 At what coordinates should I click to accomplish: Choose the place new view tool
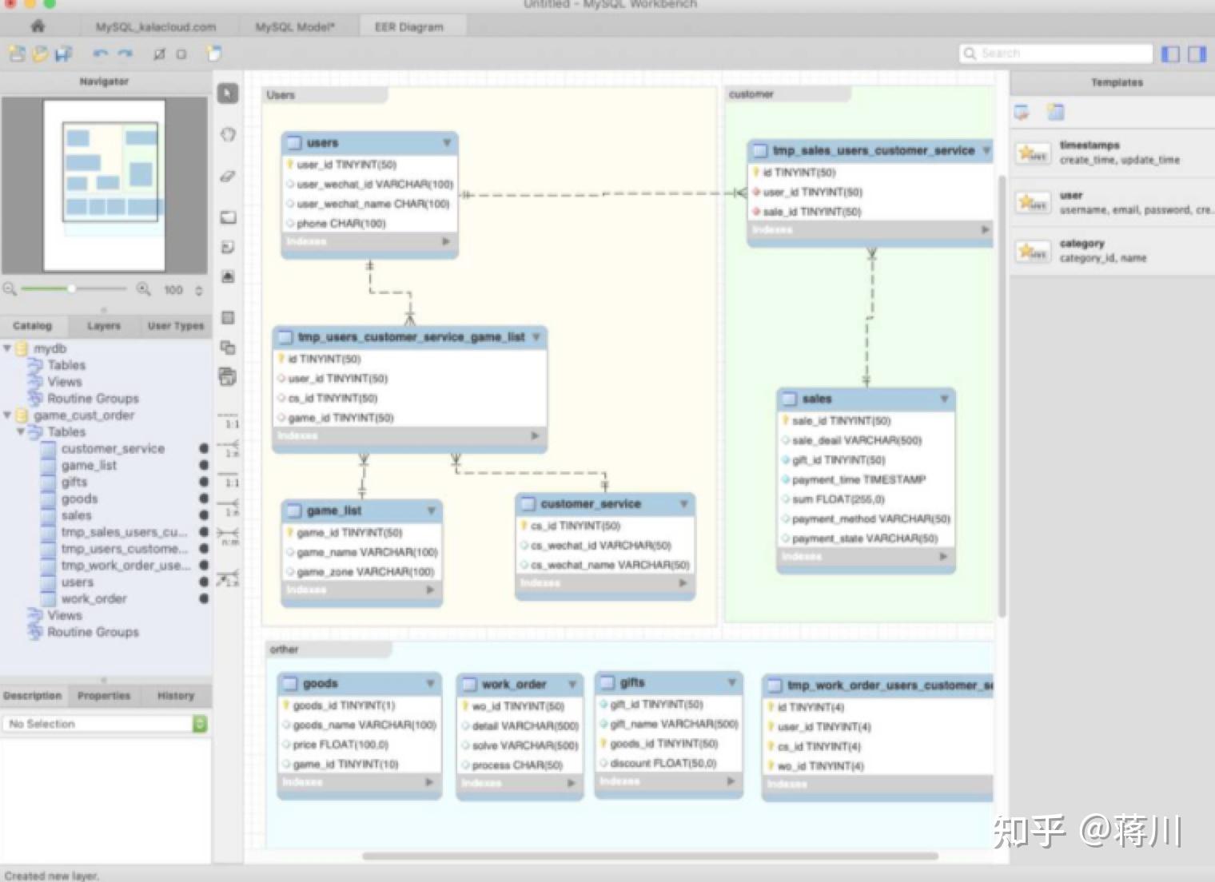click(227, 348)
